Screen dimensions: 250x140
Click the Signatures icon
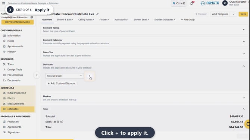click(4, 132)
